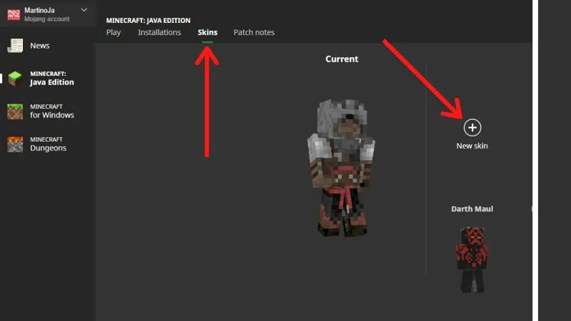The width and height of the screenshot is (571, 321).
Task: Open the Patch notes tab
Action: click(x=254, y=32)
